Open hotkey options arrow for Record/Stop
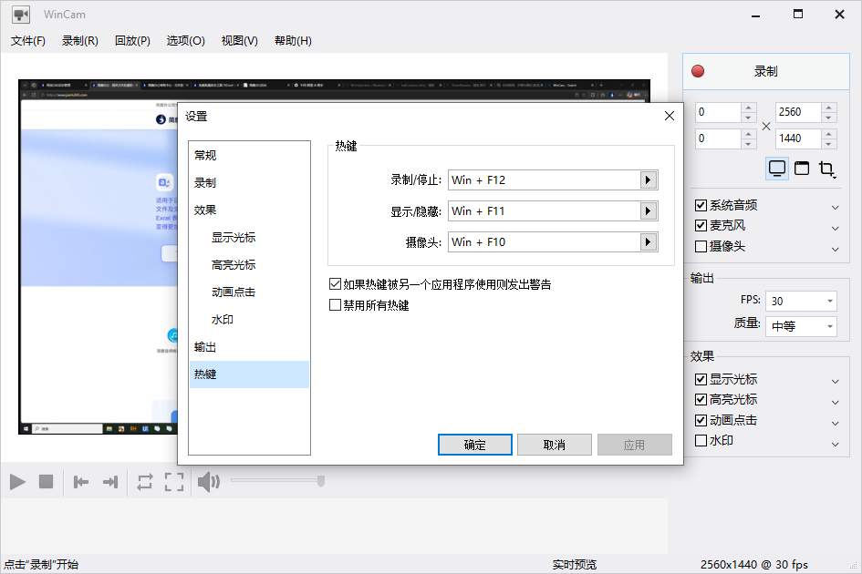 tap(649, 180)
